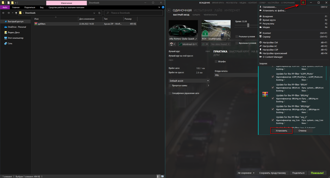Click the back arrow circle in Content Manager
Screen dimensions: 330x178
pyautogui.click(x=169, y=10)
